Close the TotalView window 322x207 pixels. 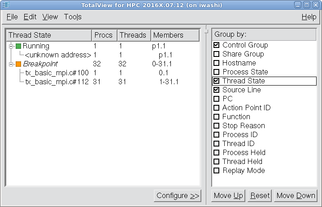coord(315,5)
